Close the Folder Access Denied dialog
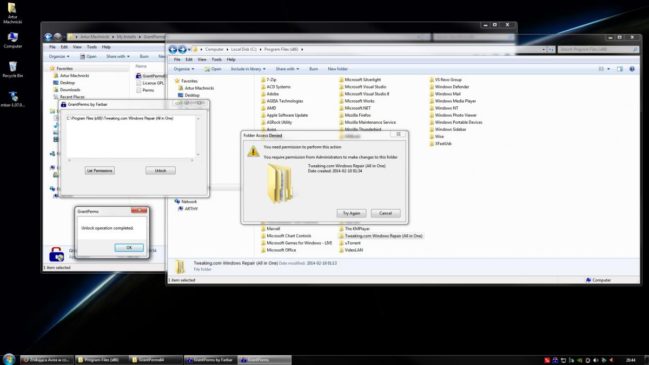649x365 pixels. (398, 133)
